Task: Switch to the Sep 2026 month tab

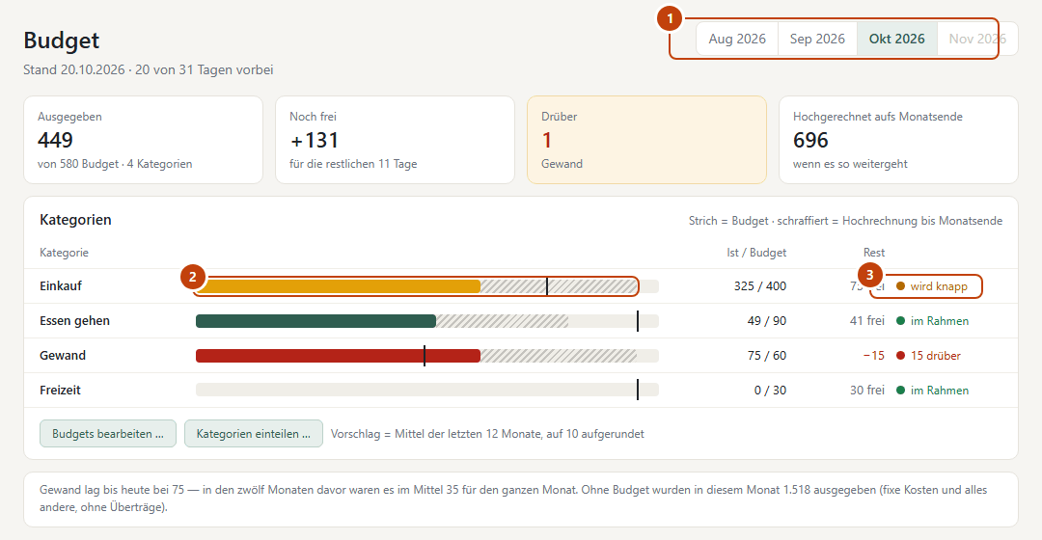Action: [x=817, y=39]
